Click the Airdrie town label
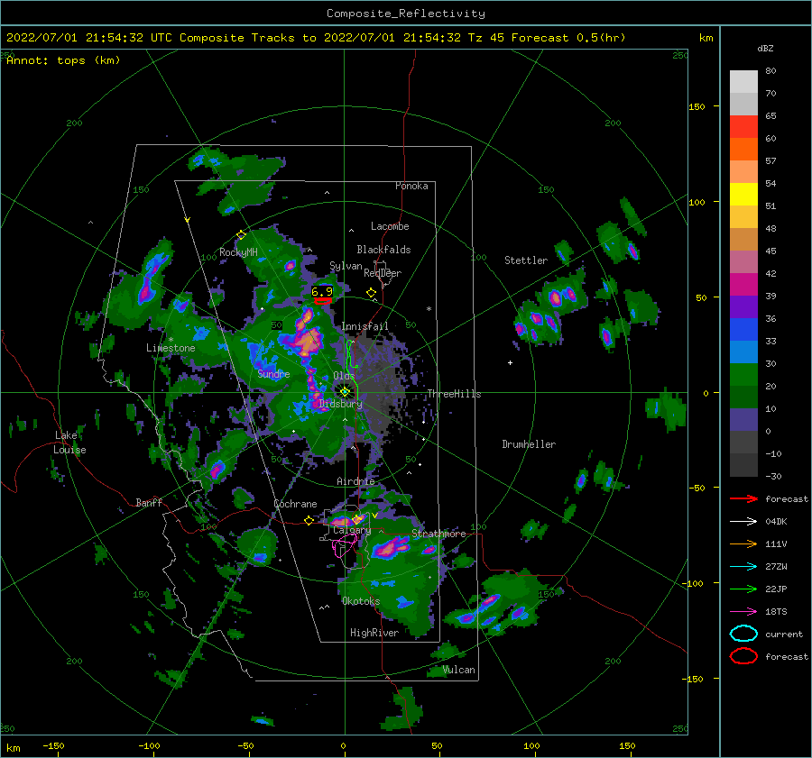The image size is (812, 758). [355, 481]
